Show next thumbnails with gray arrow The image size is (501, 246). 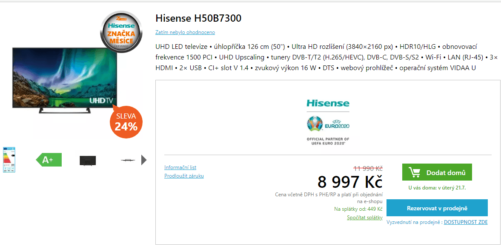coord(144,160)
